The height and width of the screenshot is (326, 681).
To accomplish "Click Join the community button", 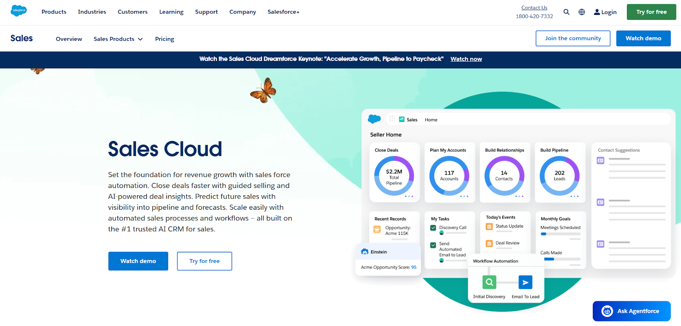I will tap(573, 38).
